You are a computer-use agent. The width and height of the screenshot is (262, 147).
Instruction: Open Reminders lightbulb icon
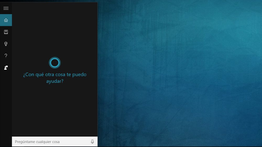click(6, 44)
